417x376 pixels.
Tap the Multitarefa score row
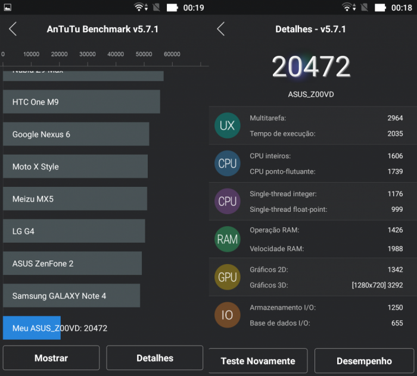pos(326,118)
